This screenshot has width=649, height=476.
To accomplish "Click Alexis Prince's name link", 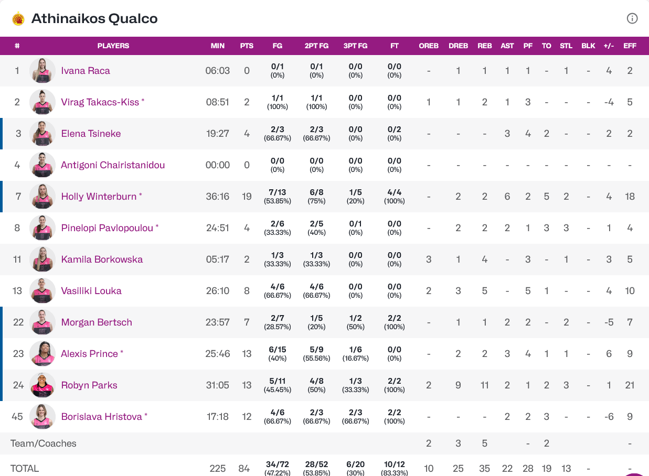I will pos(89,354).
